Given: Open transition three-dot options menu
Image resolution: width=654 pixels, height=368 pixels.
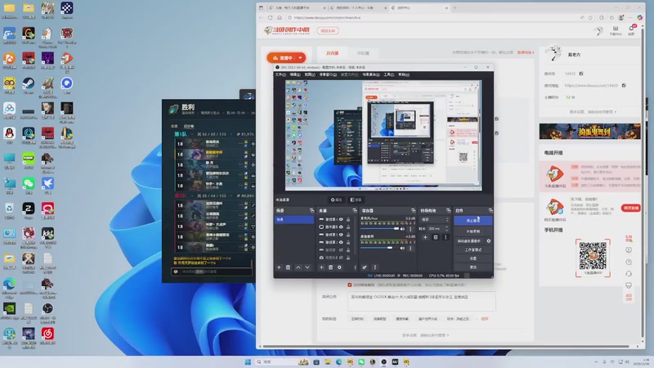Looking at the screenshot, I should (x=446, y=237).
